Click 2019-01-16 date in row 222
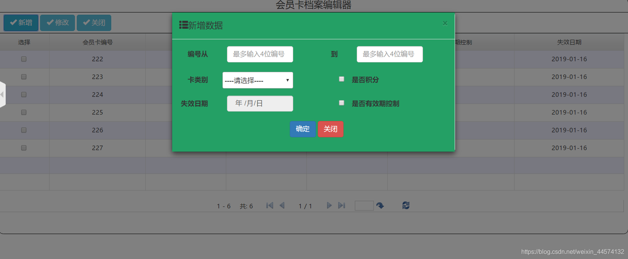The image size is (628, 259). point(569,59)
